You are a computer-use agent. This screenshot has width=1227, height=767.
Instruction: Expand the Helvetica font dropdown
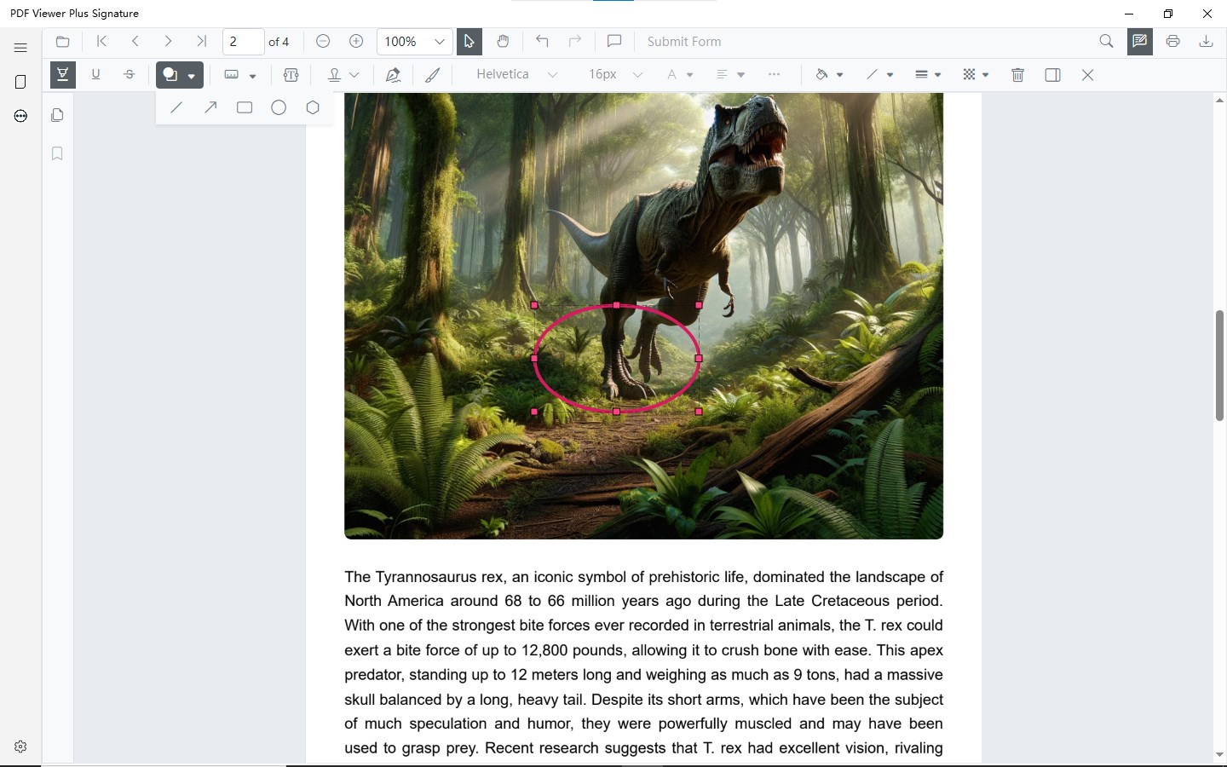[x=516, y=75]
